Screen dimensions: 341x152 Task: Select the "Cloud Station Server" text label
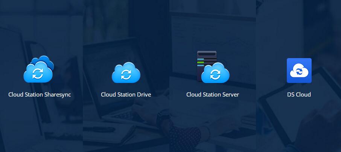pyautogui.click(x=213, y=94)
